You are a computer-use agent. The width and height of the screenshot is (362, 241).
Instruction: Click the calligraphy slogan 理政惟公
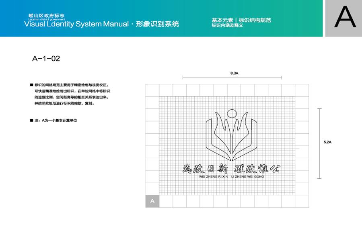pos(257,169)
